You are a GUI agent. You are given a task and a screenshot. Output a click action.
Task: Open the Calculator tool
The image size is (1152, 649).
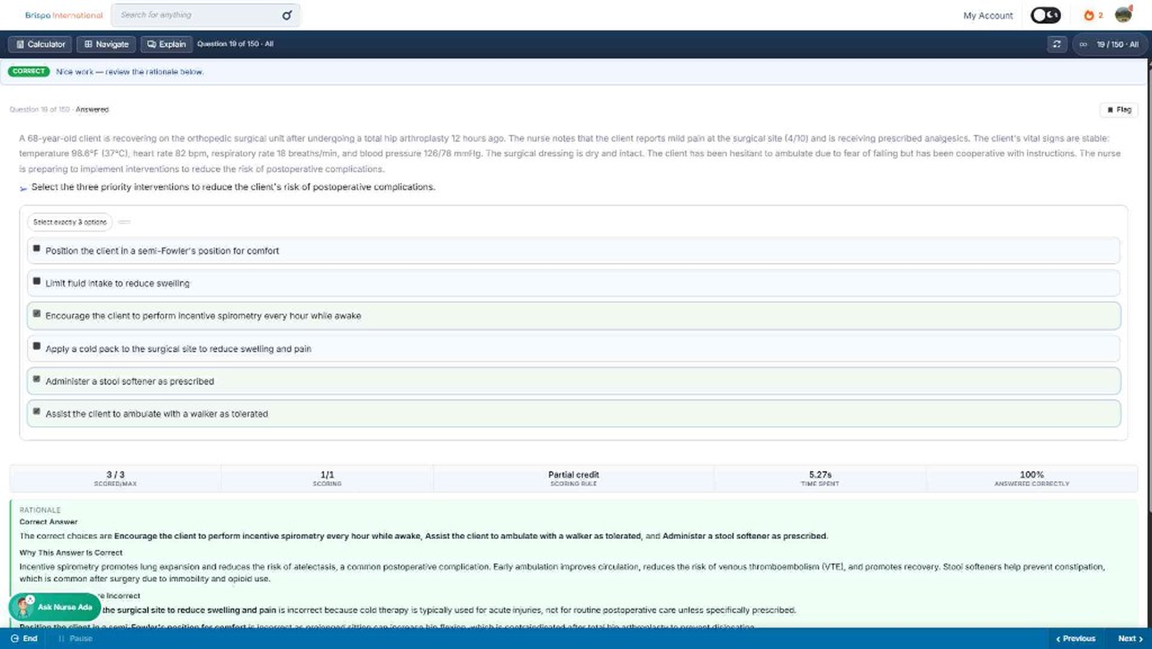40,44
